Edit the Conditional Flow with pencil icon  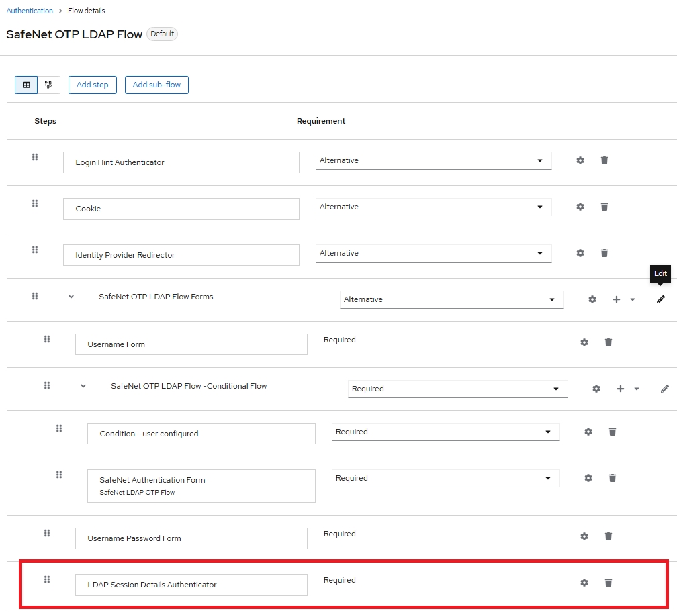pos(665,389)
